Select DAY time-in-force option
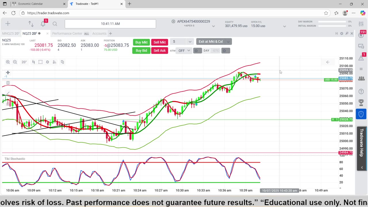 tap(206, 51)
